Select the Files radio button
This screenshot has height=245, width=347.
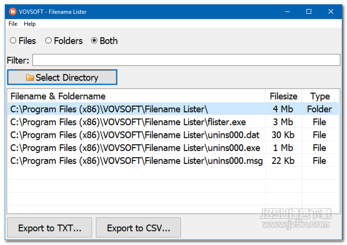pyautogui.click(x=22, y=41)
